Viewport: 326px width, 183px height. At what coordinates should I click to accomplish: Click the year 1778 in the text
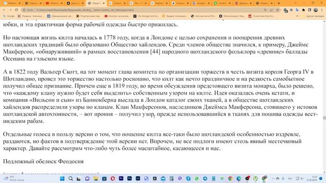[x=110, y=38]
